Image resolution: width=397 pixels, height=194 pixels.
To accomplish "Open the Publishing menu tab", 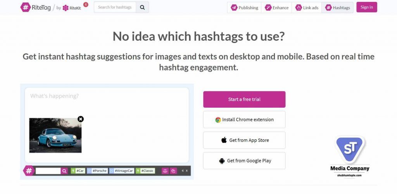I will coord(244,8).
